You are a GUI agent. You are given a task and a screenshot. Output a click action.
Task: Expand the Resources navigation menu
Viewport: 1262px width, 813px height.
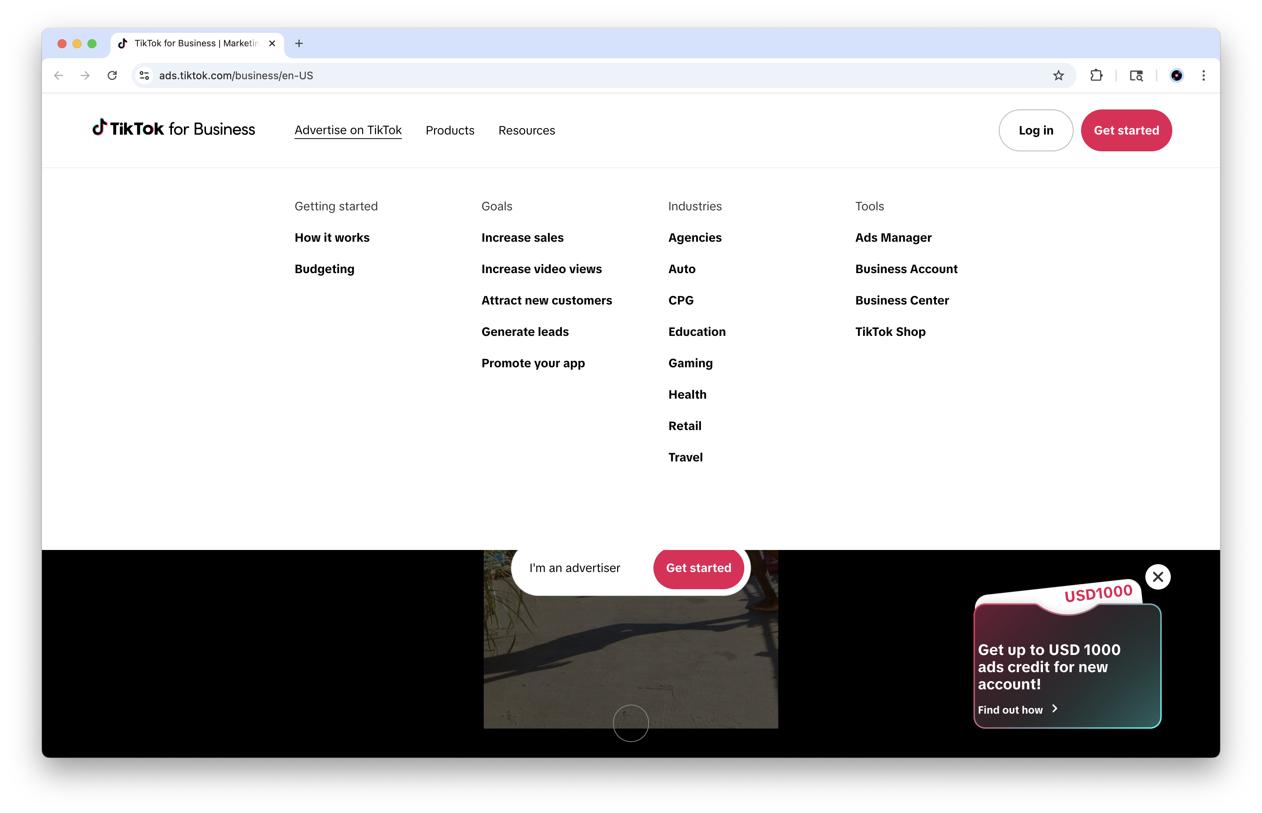pyautogui.click(x=526, y=130)
